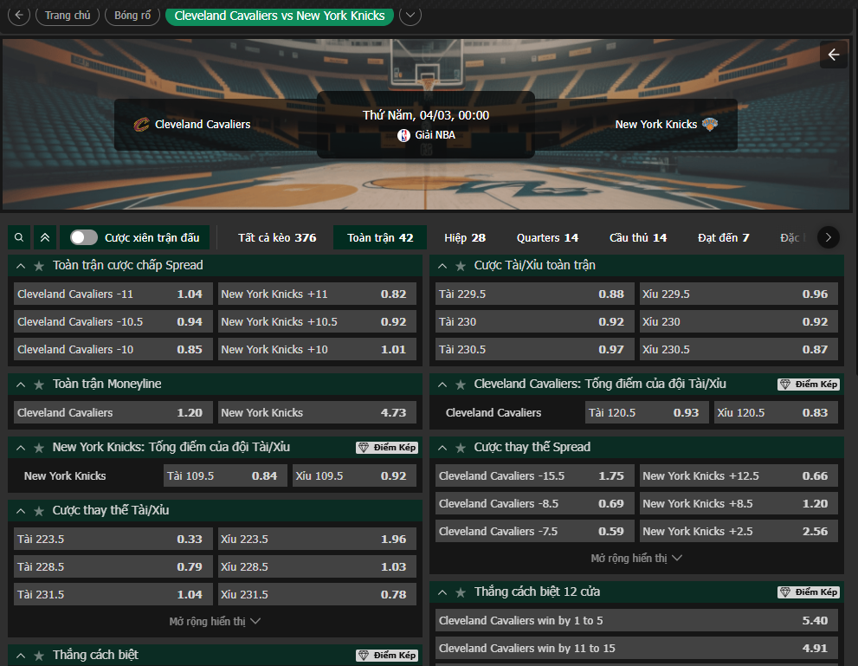Collapse all markets with the double chevron
The image size is (858, 666).
(x=45, y=237)
